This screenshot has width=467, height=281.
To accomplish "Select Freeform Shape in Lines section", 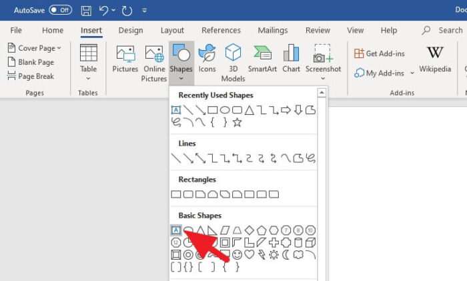I will (298, 158).
